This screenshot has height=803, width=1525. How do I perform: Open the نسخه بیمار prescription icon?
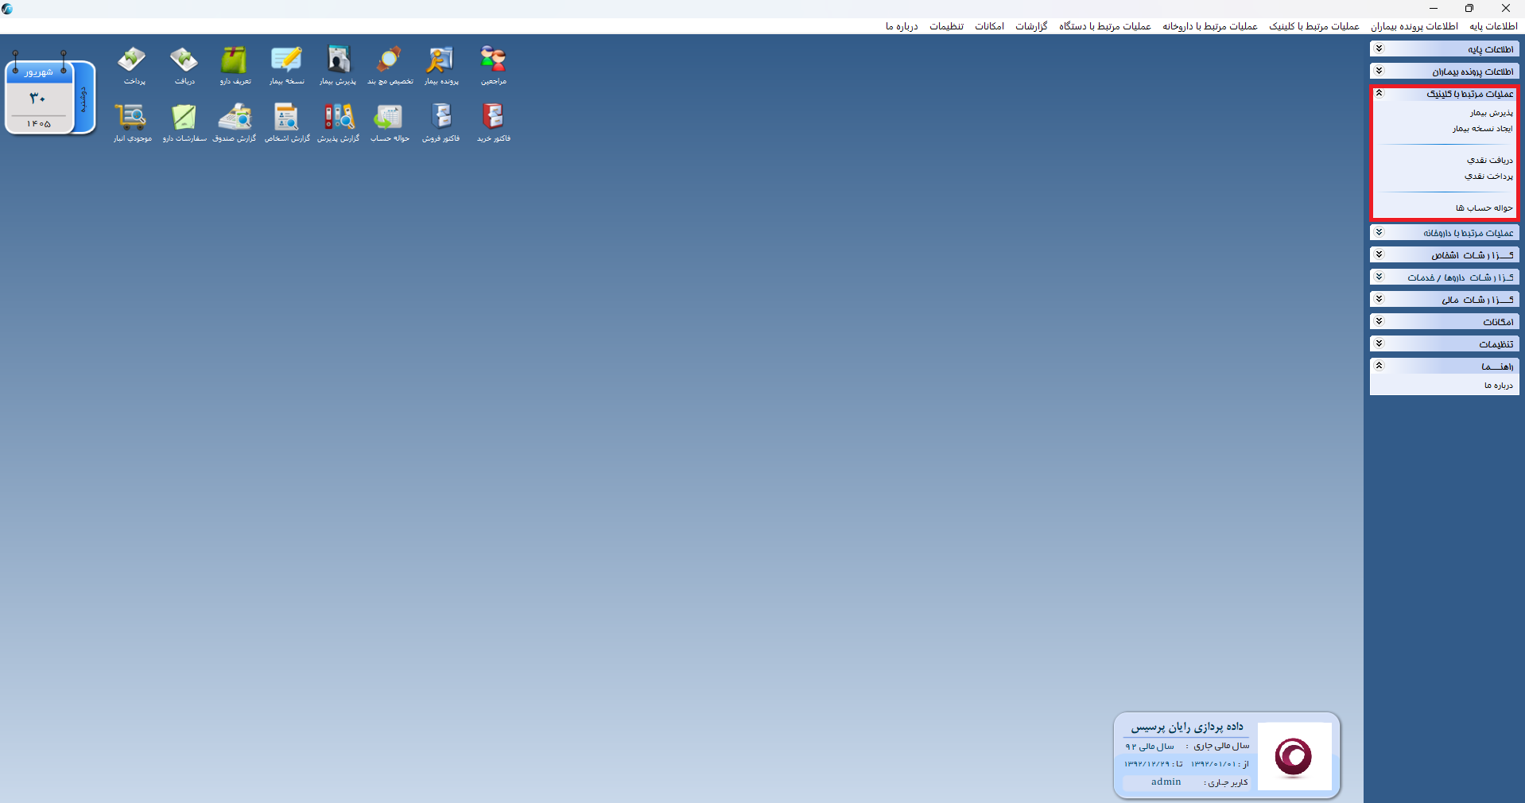pyautogui.click(x=286, y=65)
